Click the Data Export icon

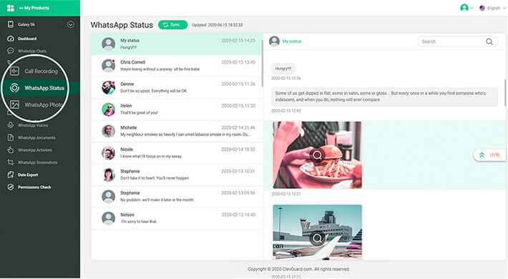11,175
